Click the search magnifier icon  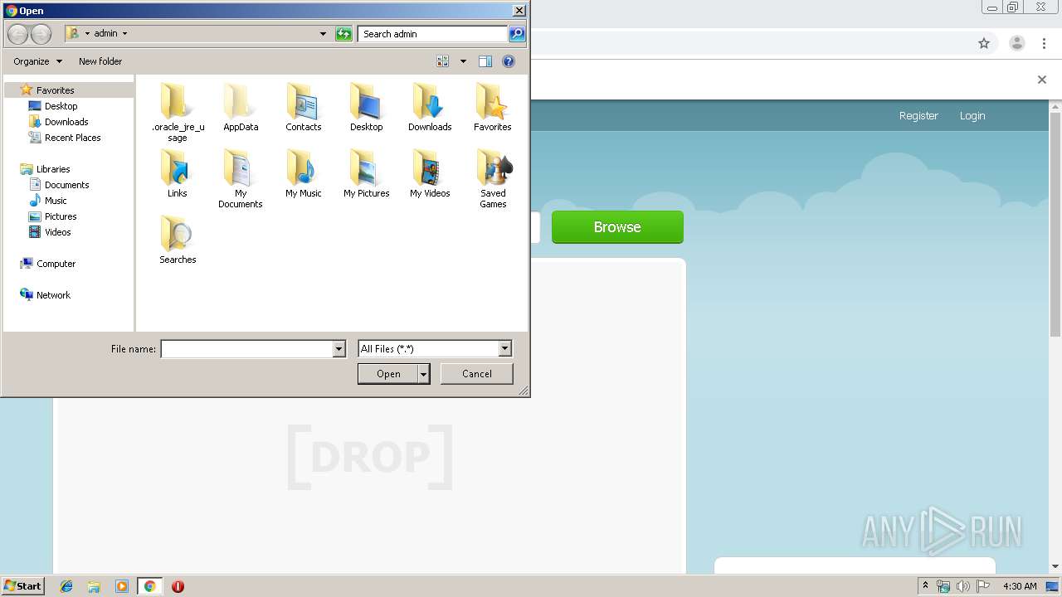click(517, 34)
